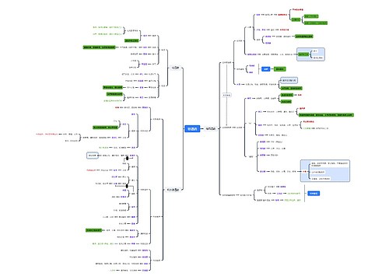Select the white topic node attached to root
389x280 pixels.
[210, 129]
